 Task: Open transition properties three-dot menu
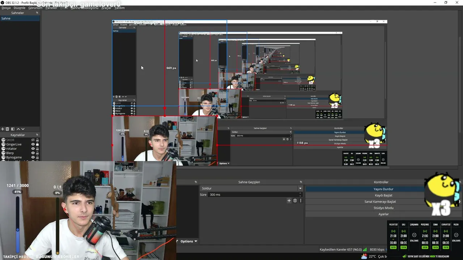coord(300,200)
